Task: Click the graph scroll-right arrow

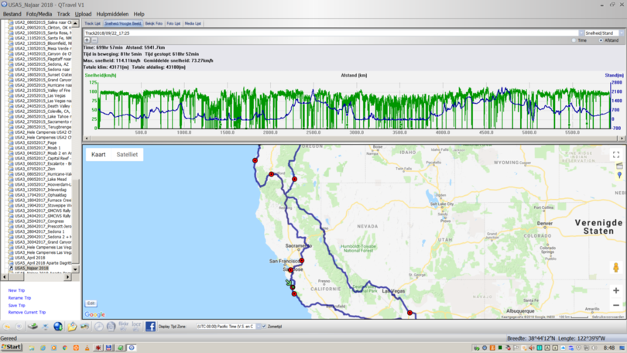Action: (622, 139)
